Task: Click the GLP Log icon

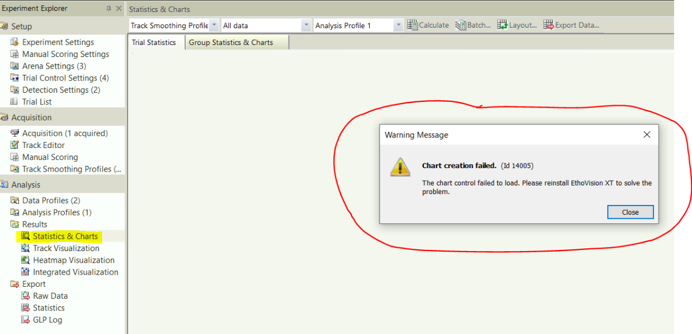Action: (x=25, y=320)
